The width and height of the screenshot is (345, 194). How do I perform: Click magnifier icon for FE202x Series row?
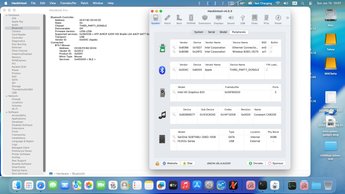174,141
